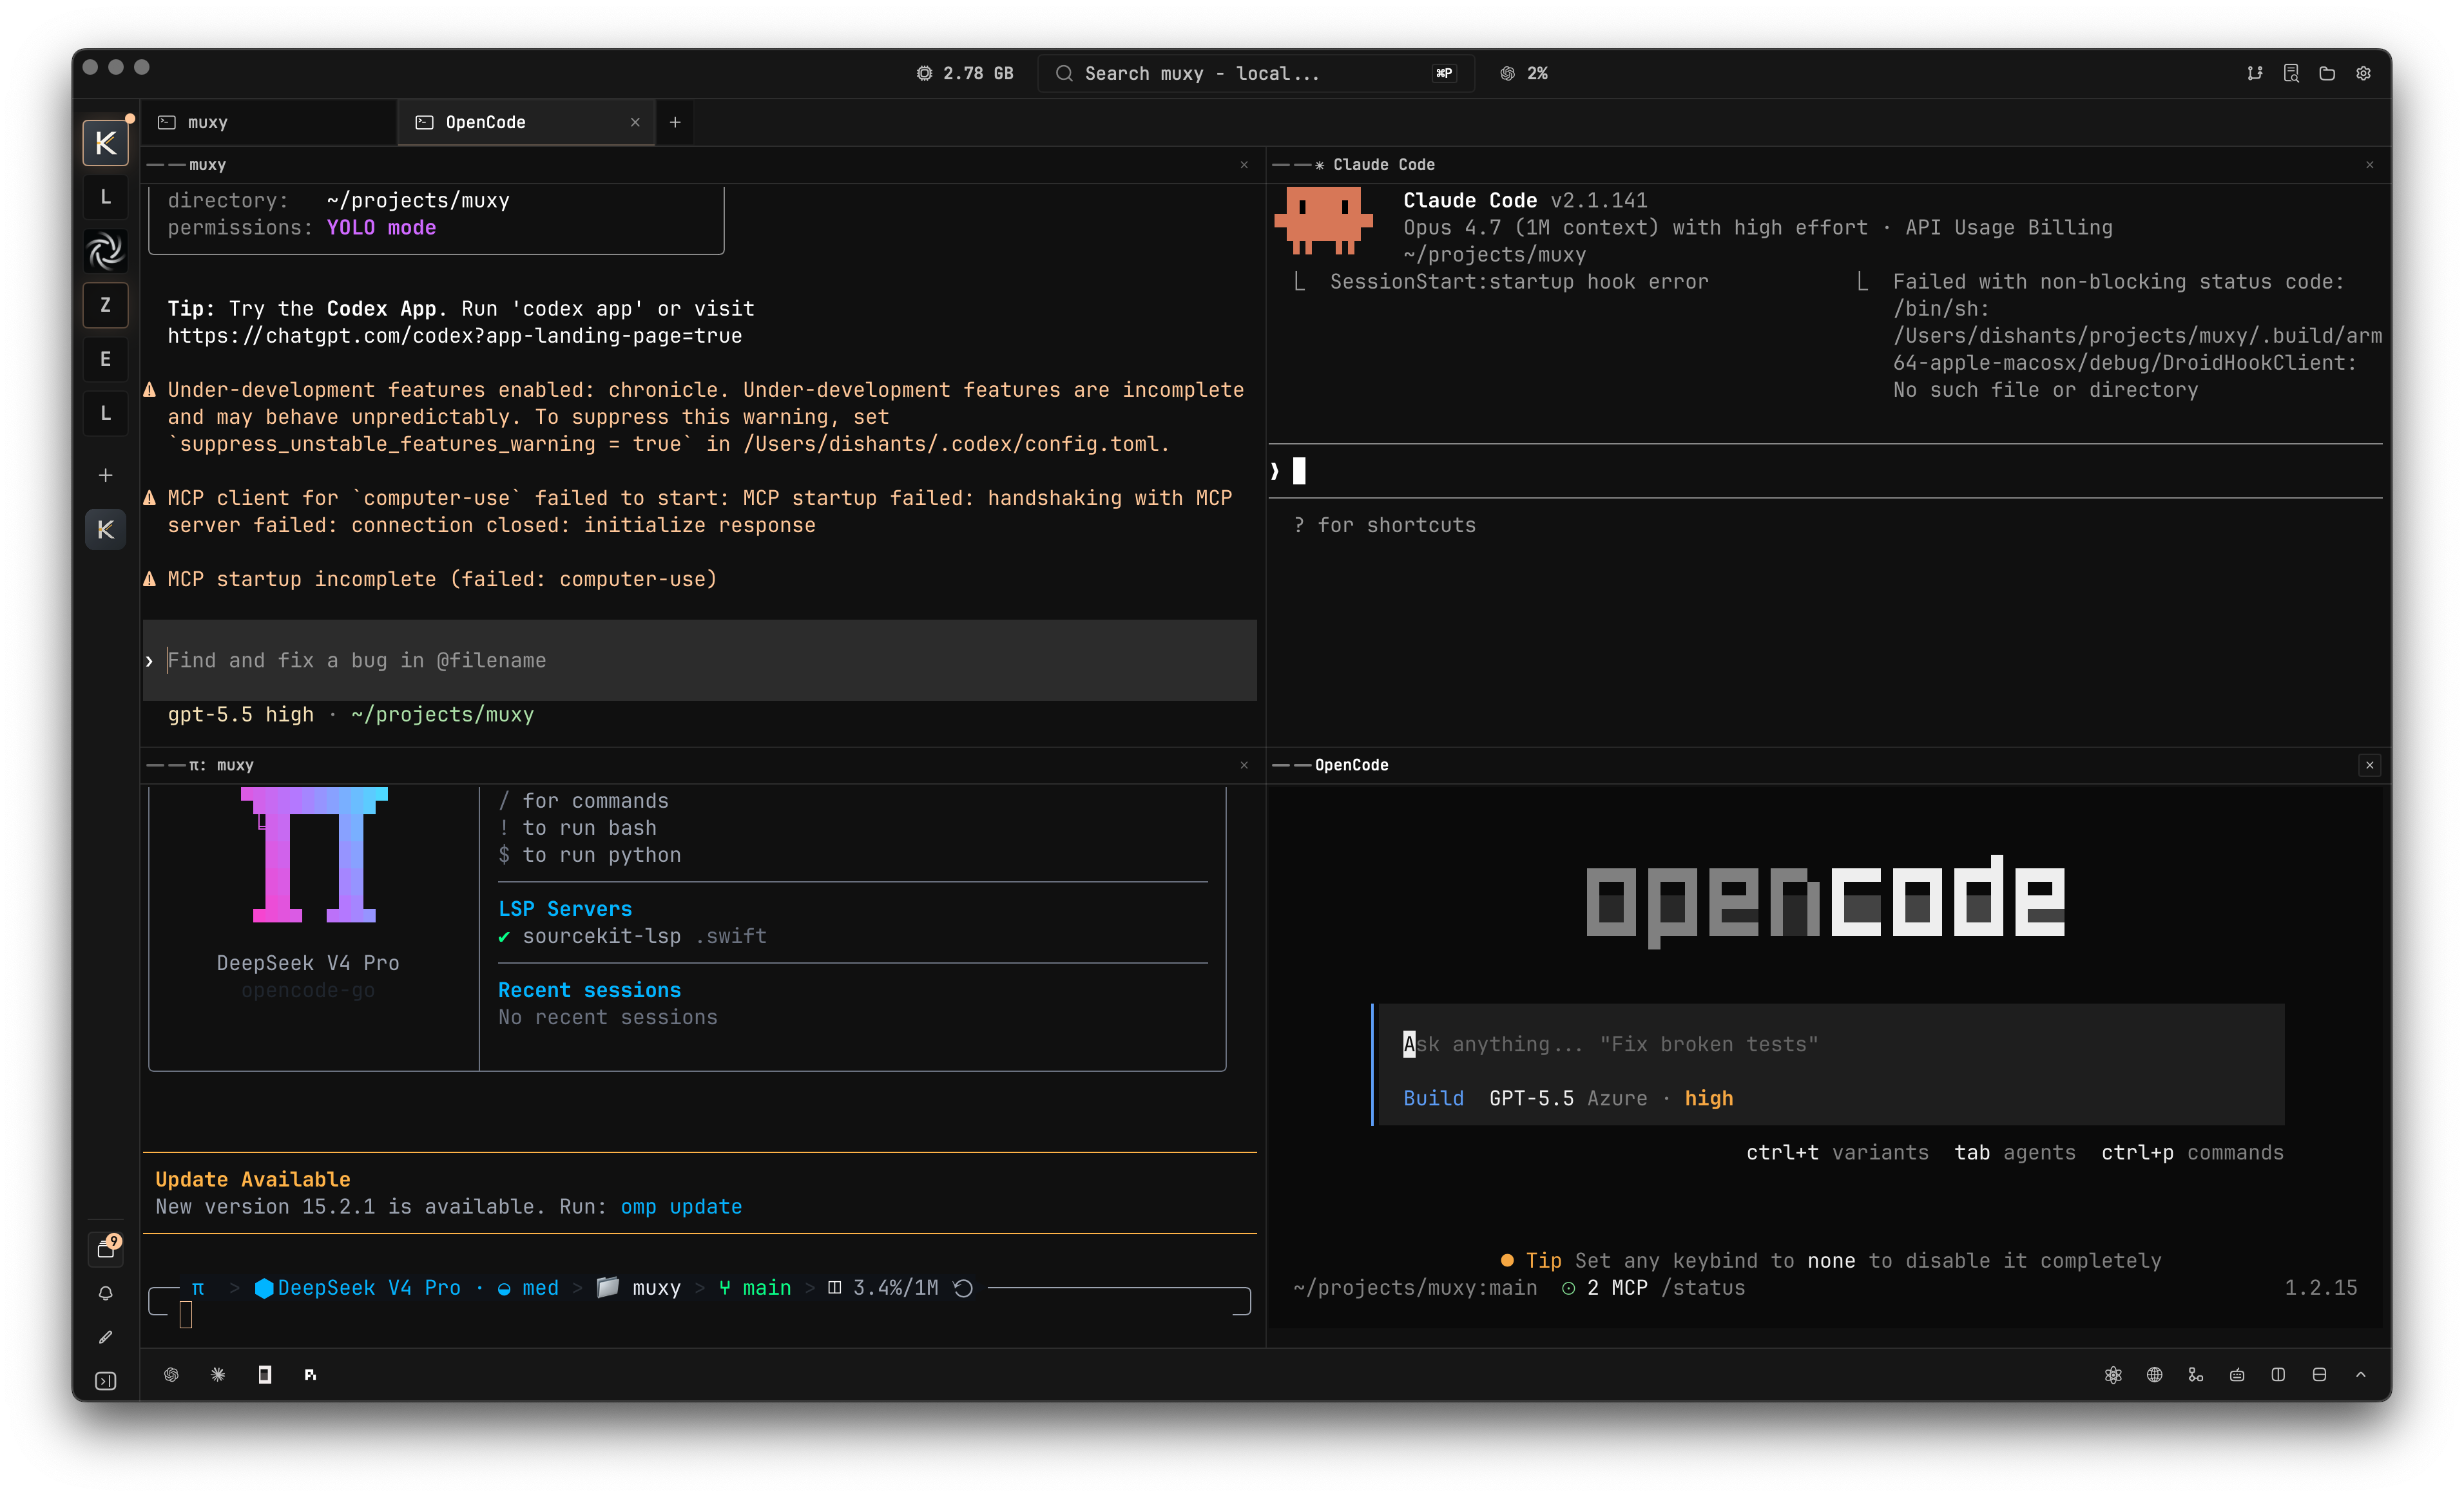Open notifications bell in the sidebar
Screen dimensions: 2464x1497
point(105,1293)
